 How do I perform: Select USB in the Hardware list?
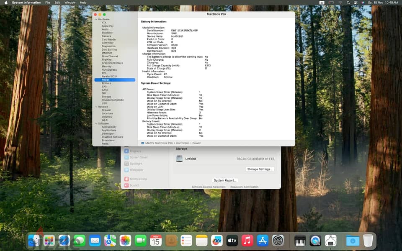tap(104, 103)
